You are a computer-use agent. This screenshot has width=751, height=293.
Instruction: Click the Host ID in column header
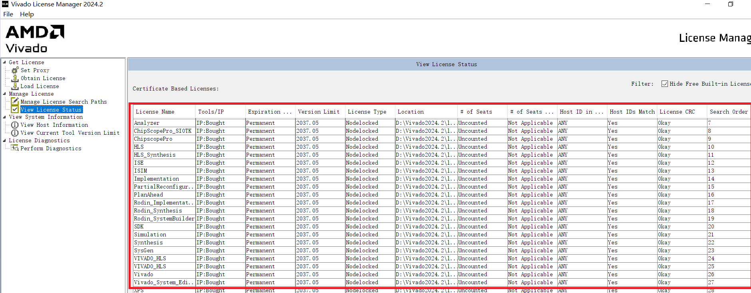click(582, 112)
